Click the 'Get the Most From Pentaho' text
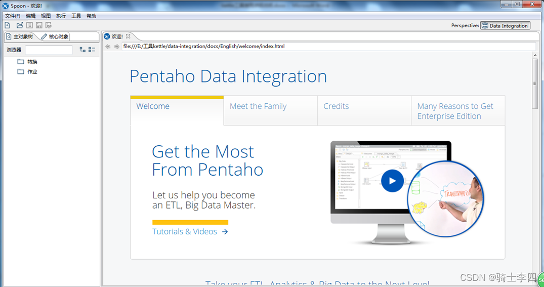The image size is (544, 287). pos(207,160)
